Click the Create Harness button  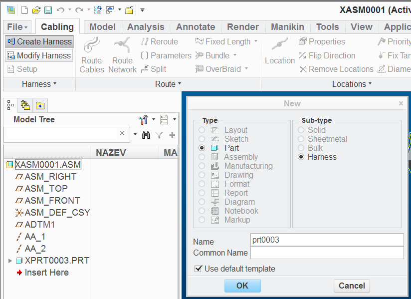point(39,41)
